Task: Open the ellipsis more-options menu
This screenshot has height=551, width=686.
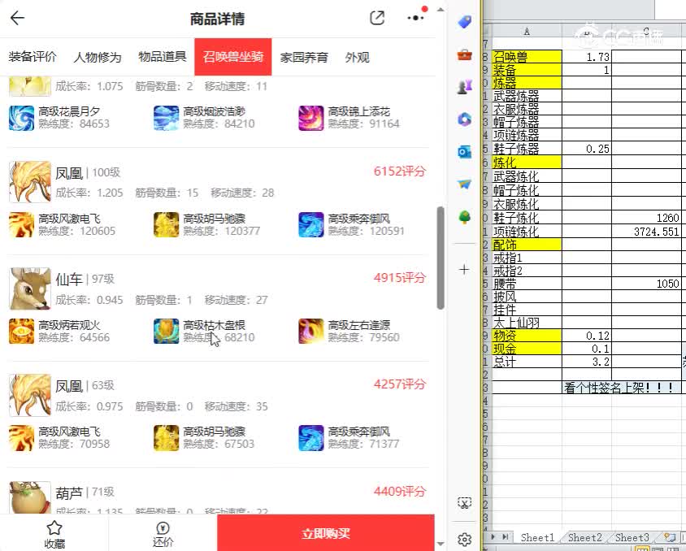Action: point(417,18)
